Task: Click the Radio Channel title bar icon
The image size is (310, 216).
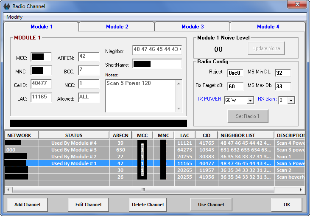Action: pyautogui.click(x=6, y=6)
